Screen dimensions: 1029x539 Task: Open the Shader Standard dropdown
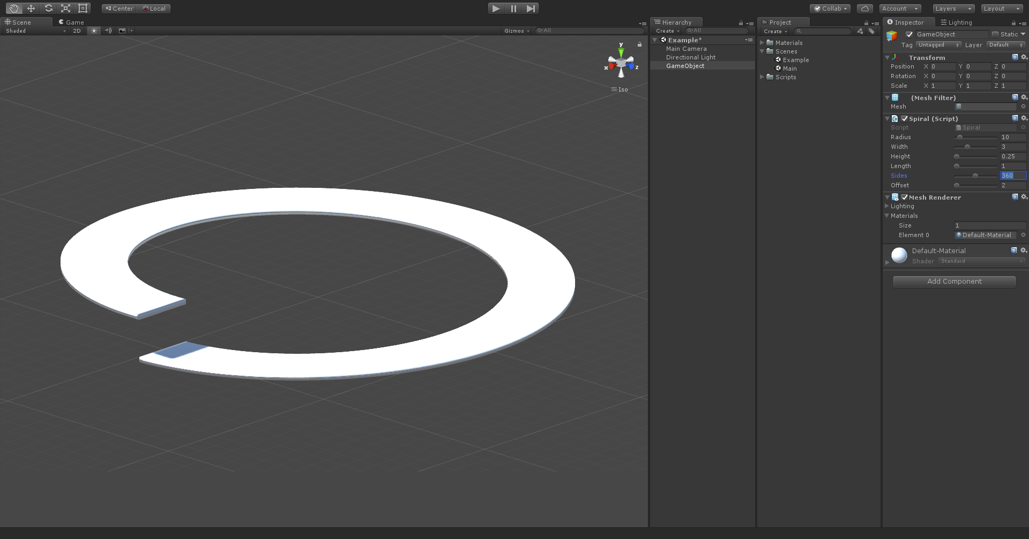[x=981, y=261]
